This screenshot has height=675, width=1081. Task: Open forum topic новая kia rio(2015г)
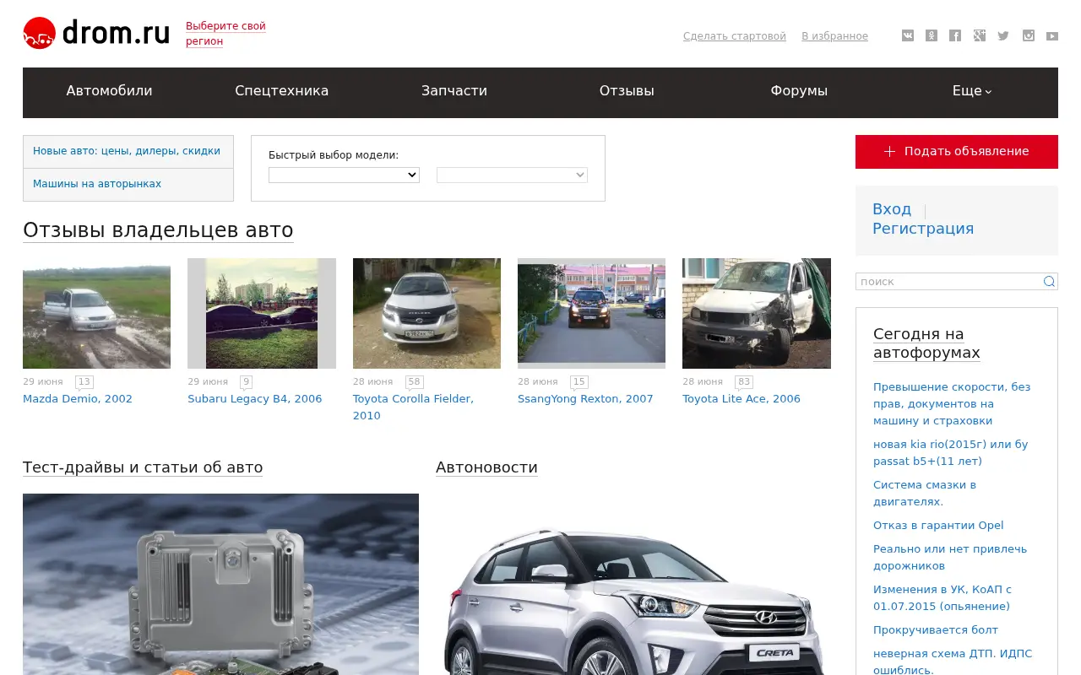click(x=950, y=453)
